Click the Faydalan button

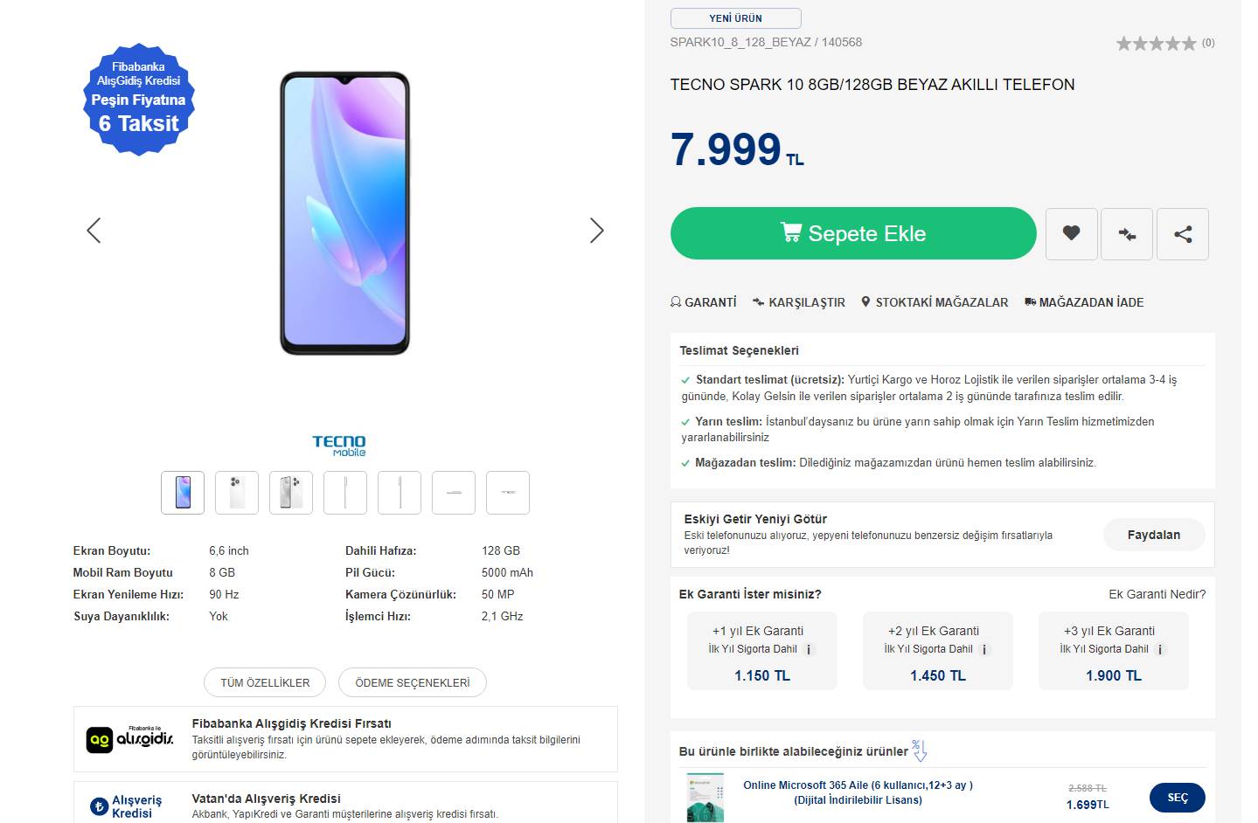[1153, 535]
